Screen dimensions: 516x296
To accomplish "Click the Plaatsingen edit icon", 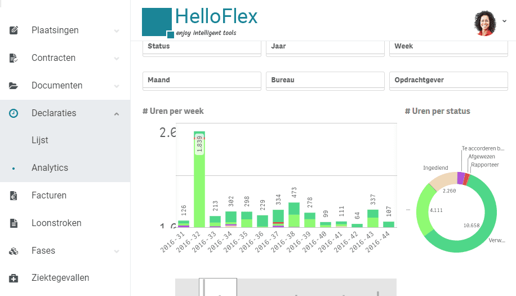I will [x=14, y=30].
